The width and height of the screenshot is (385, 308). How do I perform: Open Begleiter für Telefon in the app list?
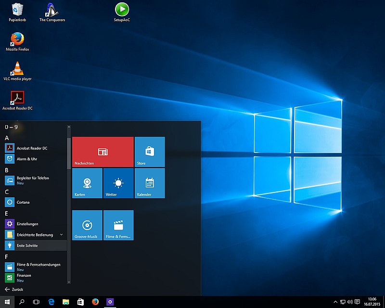pyautogui.click(x=36, y=180)
